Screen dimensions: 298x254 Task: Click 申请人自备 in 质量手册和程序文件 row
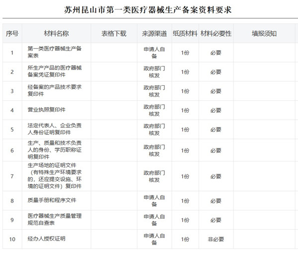pos(154,201)
